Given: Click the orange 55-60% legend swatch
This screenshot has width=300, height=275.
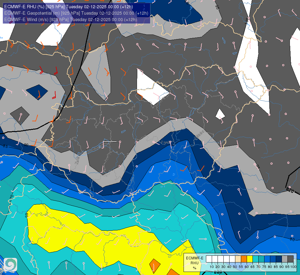Looking at the screenshot, I should (244, 259).
